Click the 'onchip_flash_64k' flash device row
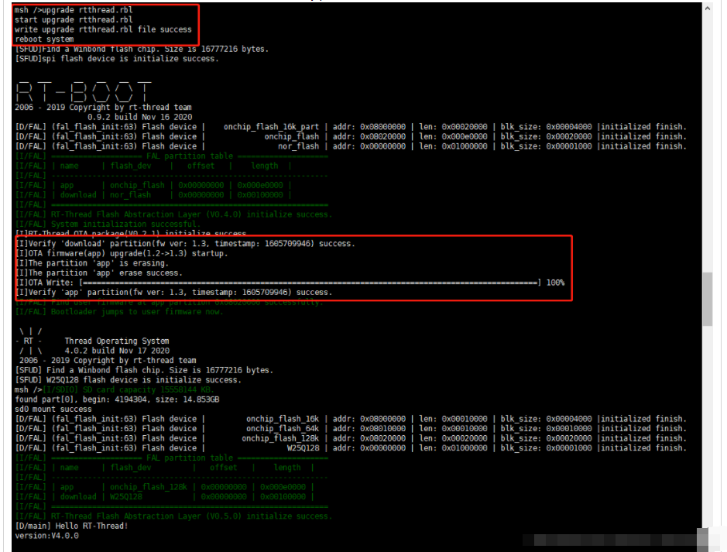The height and width of the screenshot is (552, 727). click(x=351, y=428)
